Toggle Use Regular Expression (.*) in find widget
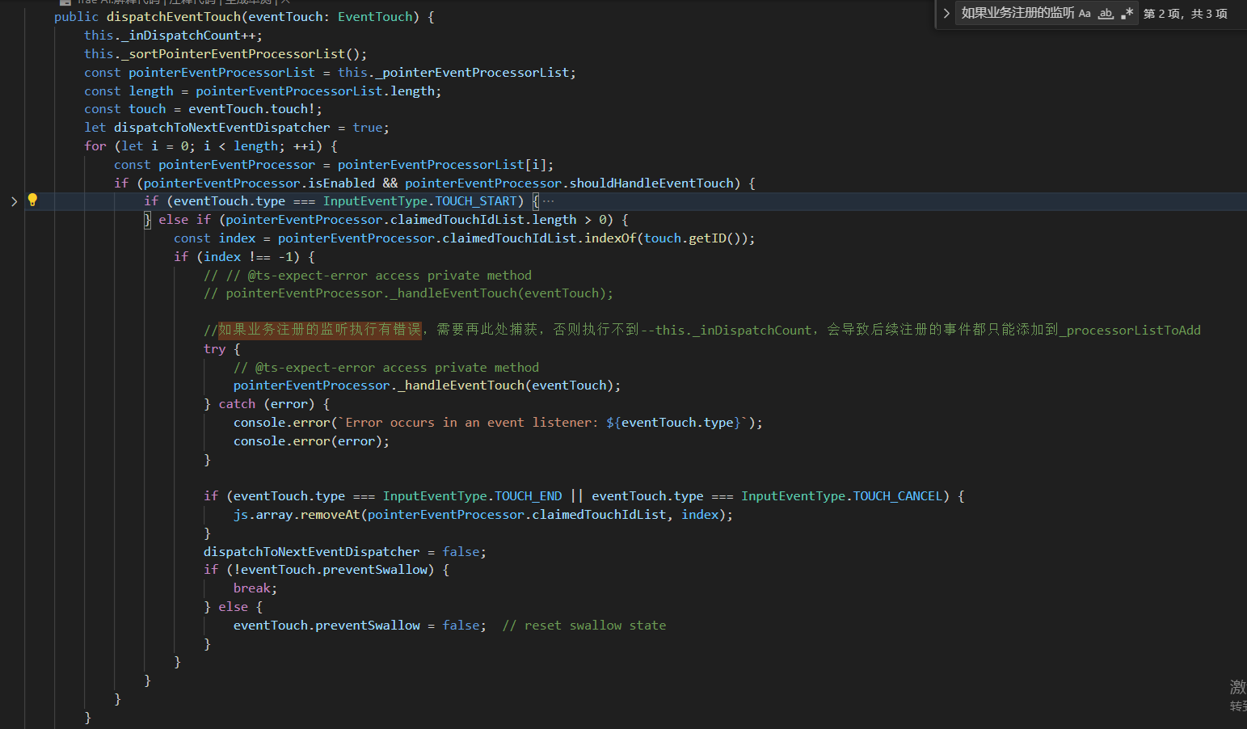 coord(1127,13)
